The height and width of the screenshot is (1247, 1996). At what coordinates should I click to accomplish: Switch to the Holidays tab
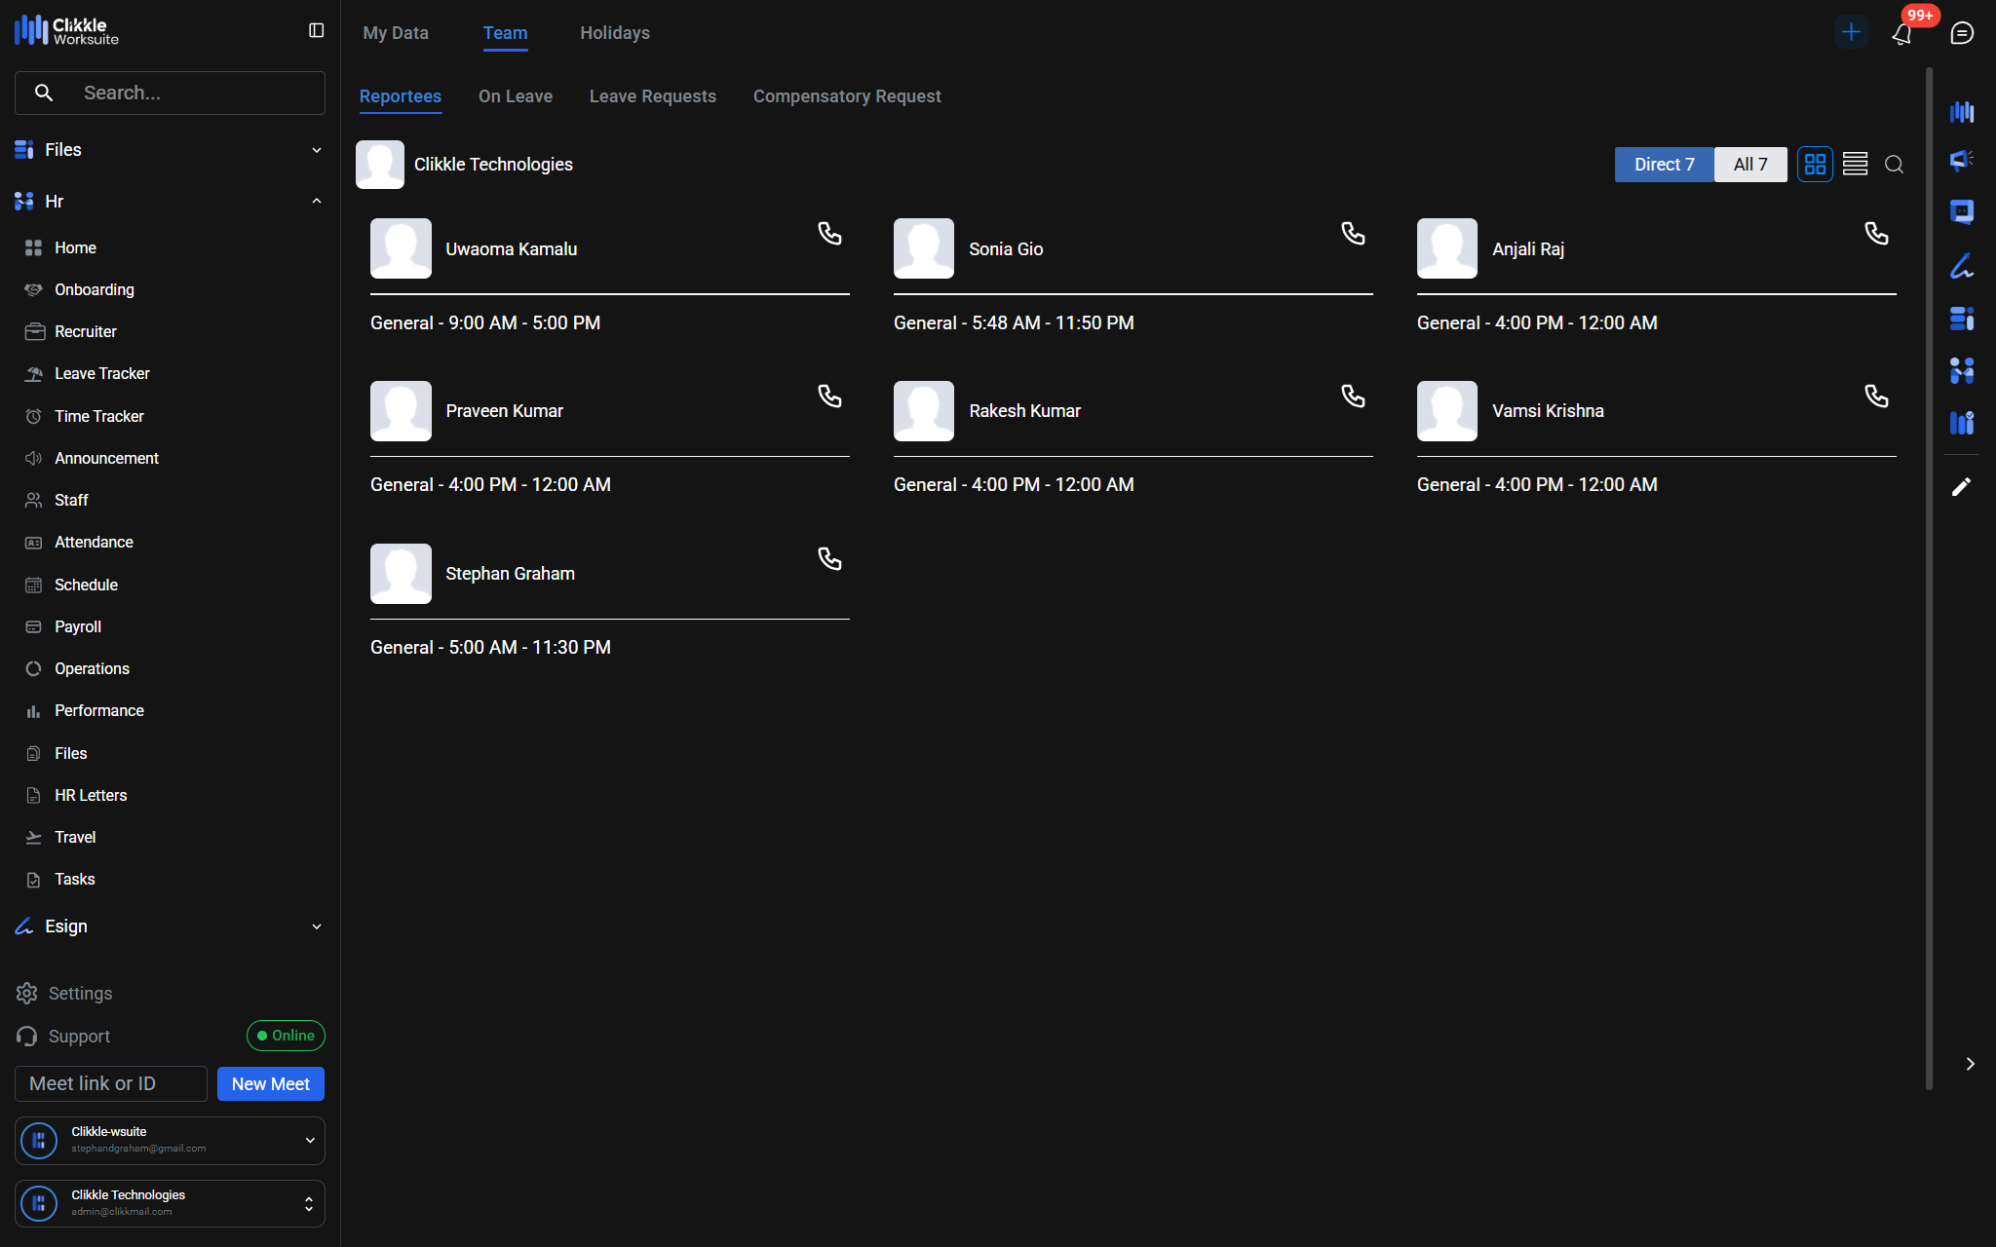tap(614, 33)
